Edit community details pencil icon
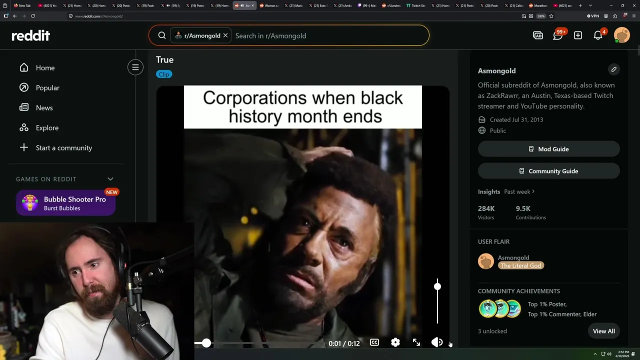This screenshot has height=360, width=640. (614, 69)
